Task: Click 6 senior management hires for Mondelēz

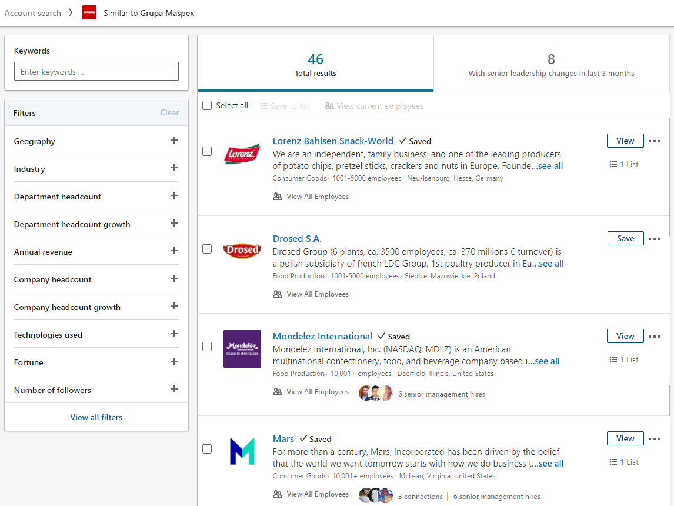Action: pos(442,394)
